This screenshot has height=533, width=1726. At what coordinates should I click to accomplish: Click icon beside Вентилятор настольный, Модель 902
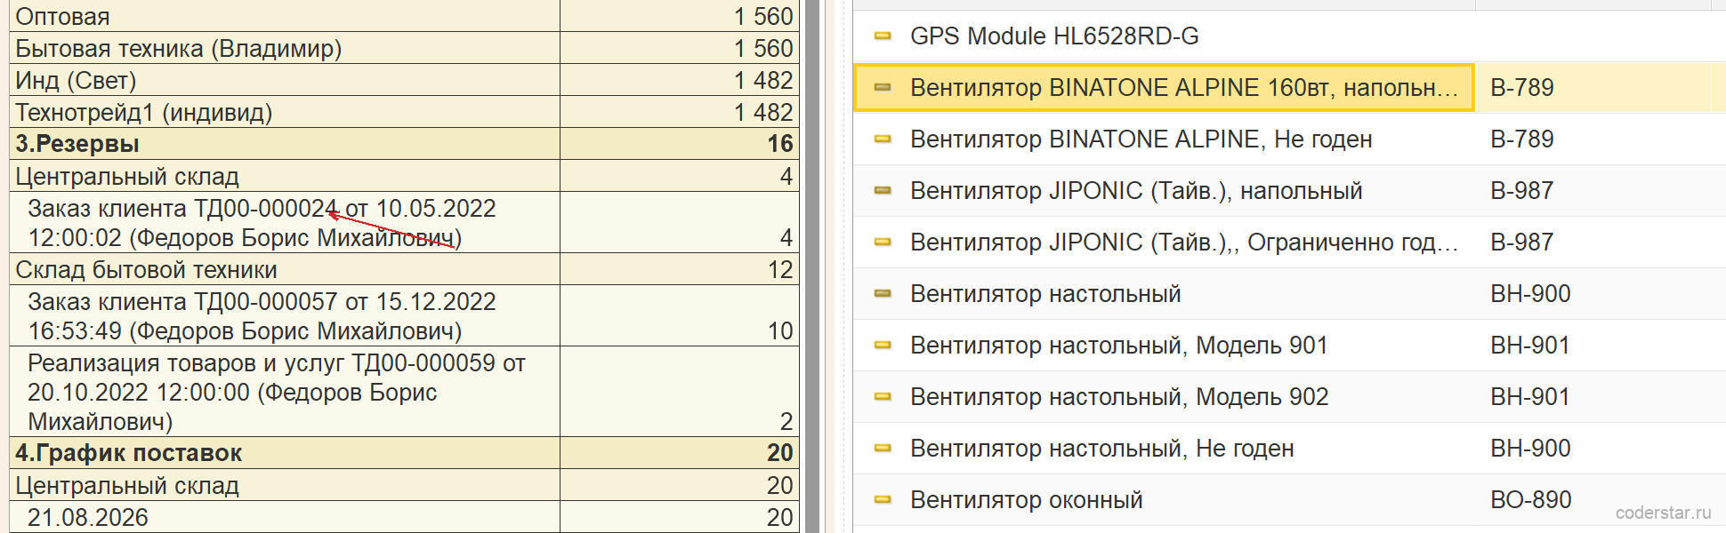click(x=883, y=397)
